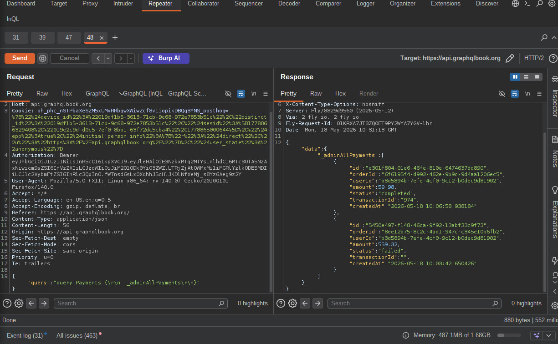The width and height of the screenshot is (558, 344).
Task: Open side panel settings gear at bottom right
Action: [x=554, y=305]
